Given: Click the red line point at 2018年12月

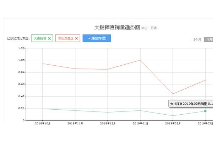Looking at the screenshot, I should [x=108, y=69].
